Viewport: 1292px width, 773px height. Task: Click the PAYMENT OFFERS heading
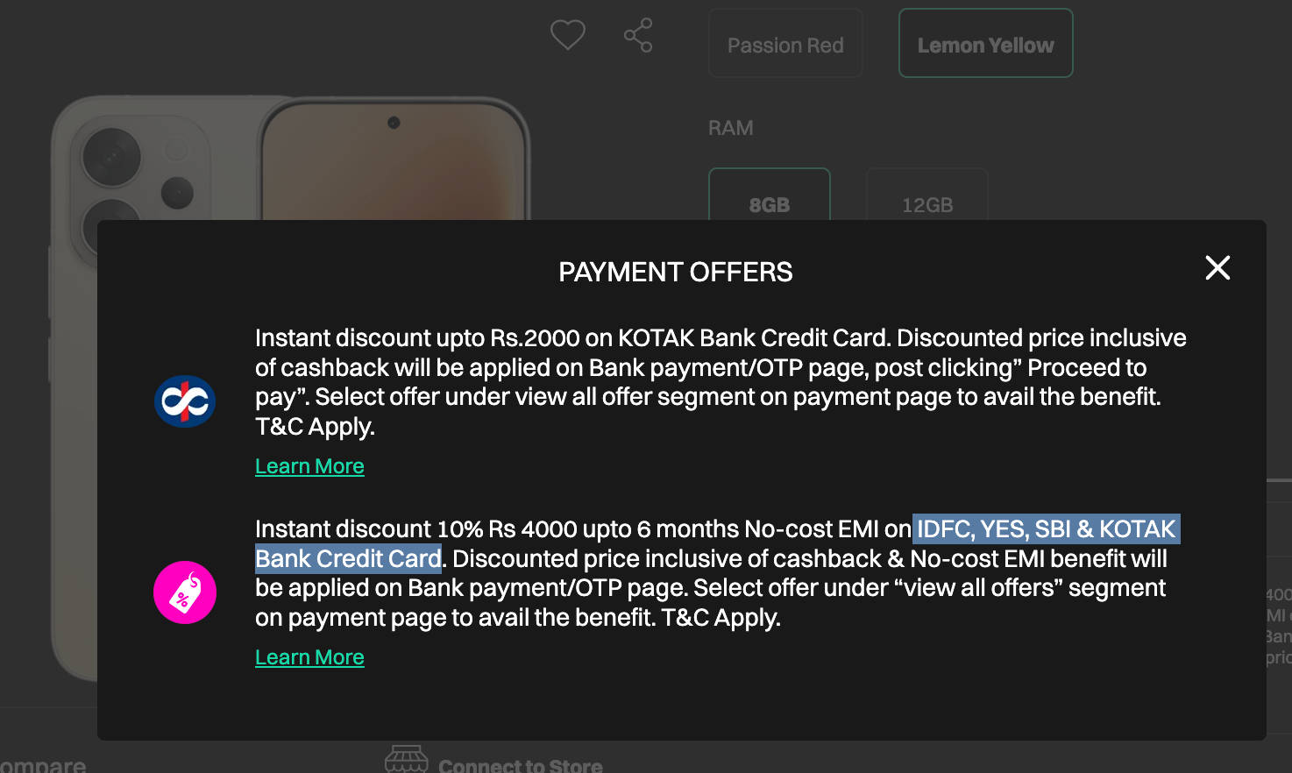click(x=675, y=272)
